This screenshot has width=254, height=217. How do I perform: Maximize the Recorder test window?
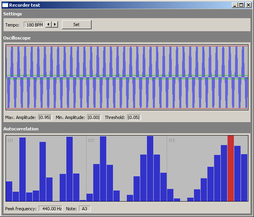click(x=241, y=5)
